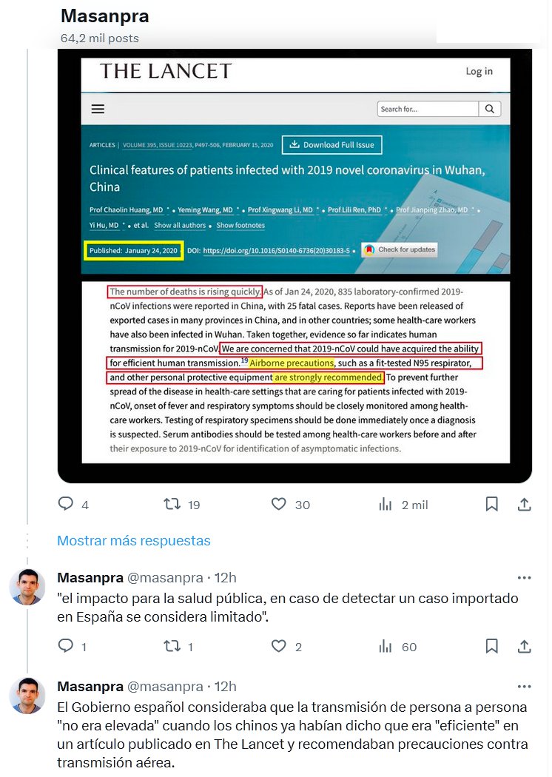Bookmark the Lancet image post
552x777 pixels.
(491, 505)
